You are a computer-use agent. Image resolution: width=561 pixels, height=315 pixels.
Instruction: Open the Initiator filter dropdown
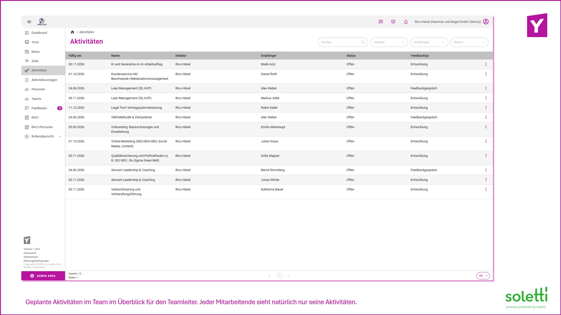pyautogui.click(x=389, y=42)
